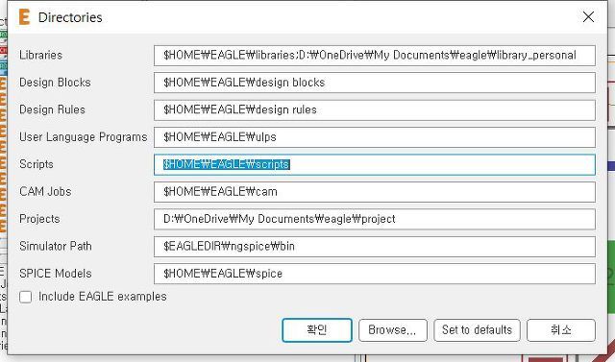Click the Directories title text
This screenshot has width=615, height=362.
point(70,17)
